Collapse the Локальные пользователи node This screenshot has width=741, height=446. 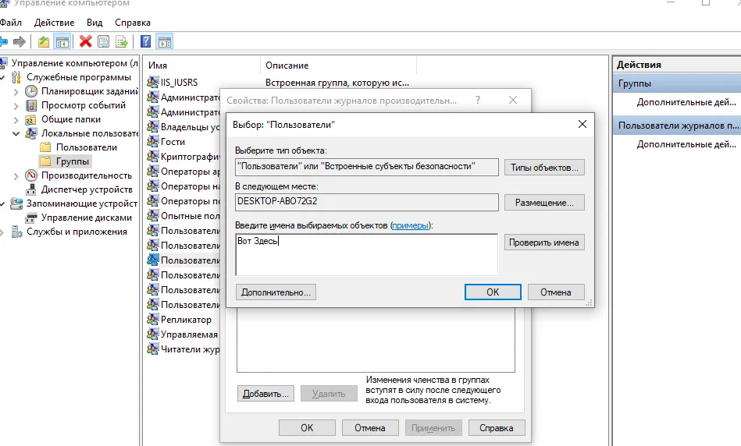[x=16, y=133]
